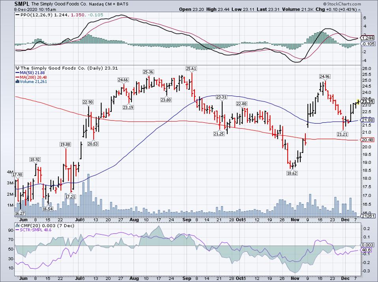Click the 22.90 price label
Image resolution: width=378 pixels, height=282 pixels.
88,102
